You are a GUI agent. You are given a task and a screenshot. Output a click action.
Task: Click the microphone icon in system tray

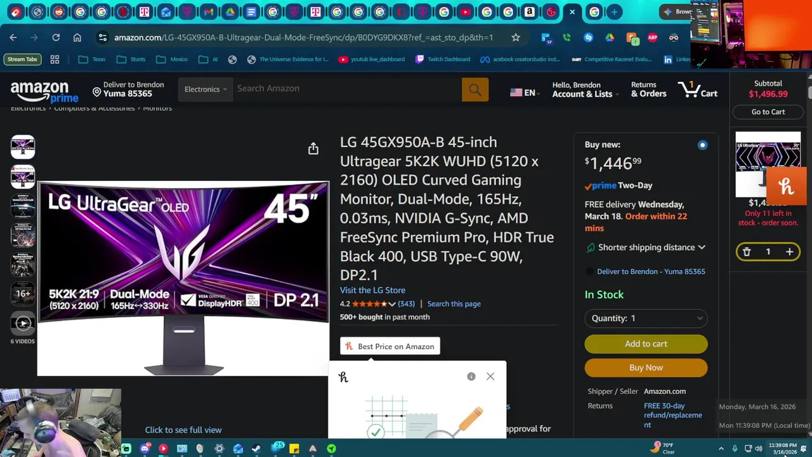(735, 449)
